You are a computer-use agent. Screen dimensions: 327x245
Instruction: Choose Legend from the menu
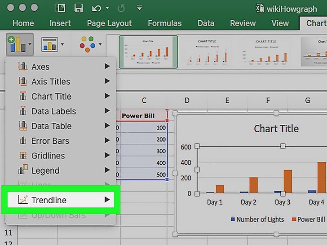tap(60, 171)
